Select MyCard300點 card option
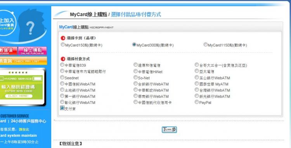291x148 pixels. [134, 45]
